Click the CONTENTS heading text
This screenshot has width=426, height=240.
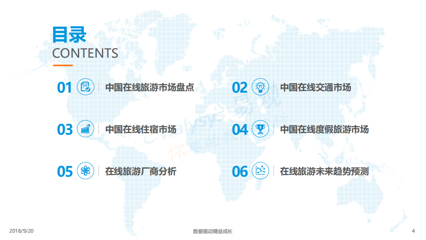pos(85,53)
